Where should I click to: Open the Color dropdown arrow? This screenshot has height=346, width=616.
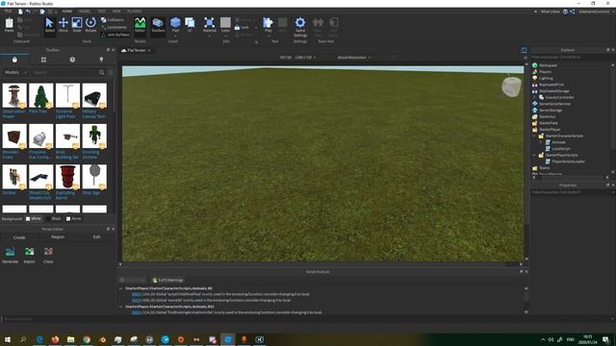(x=225, y=36)
